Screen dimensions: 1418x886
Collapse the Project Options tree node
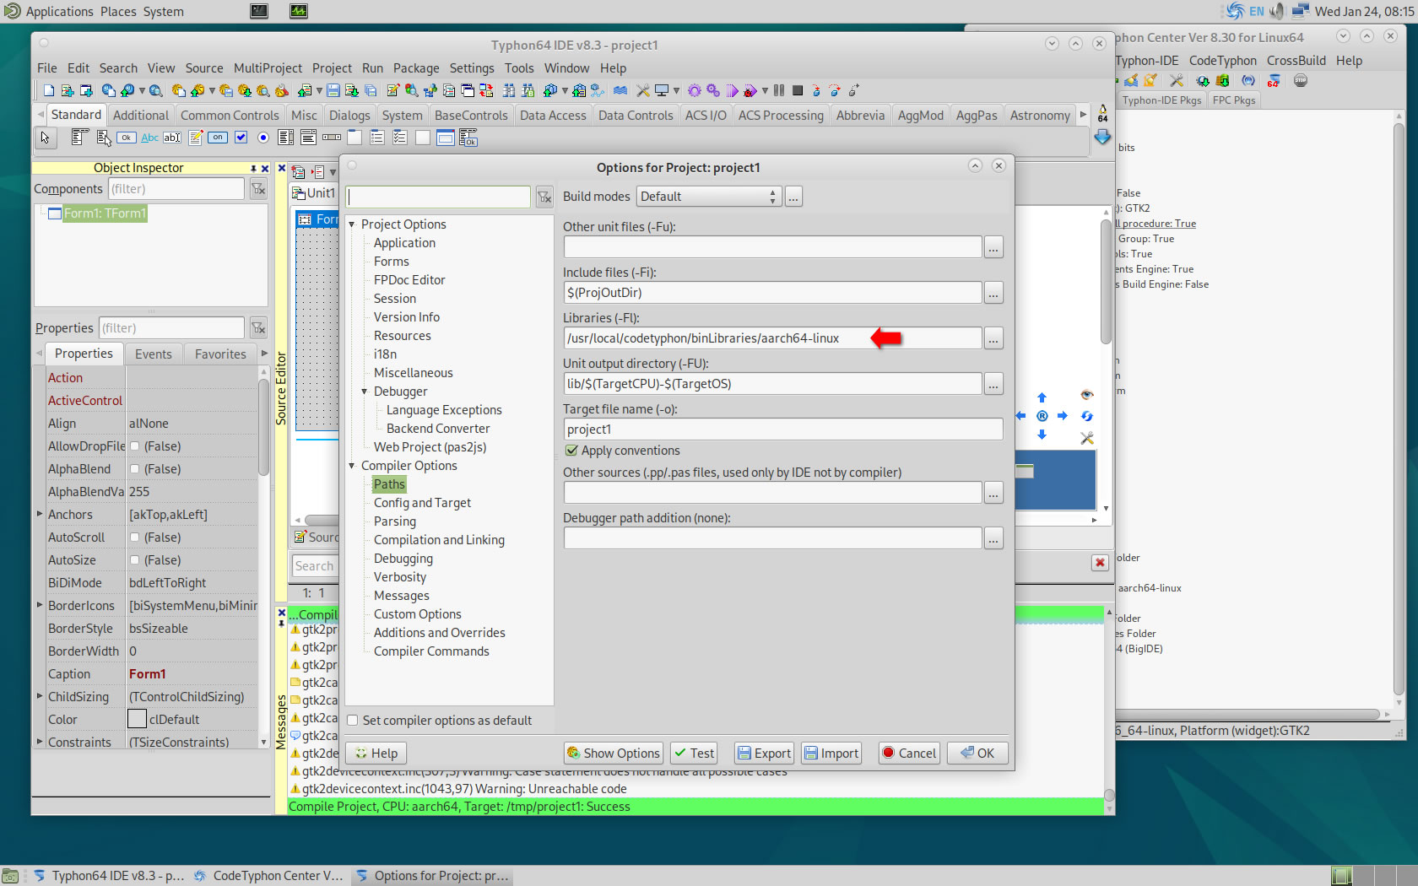point(352,224)
